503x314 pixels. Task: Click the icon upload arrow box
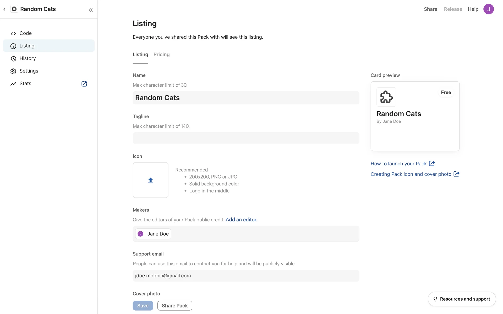pyautogui.click(x=150, y=180)
